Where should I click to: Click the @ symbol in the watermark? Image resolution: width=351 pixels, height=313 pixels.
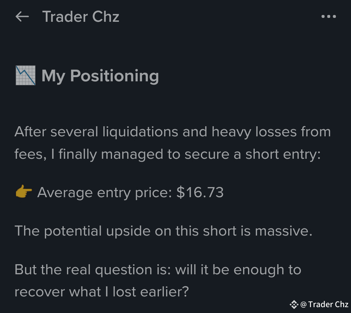[303, 305]
